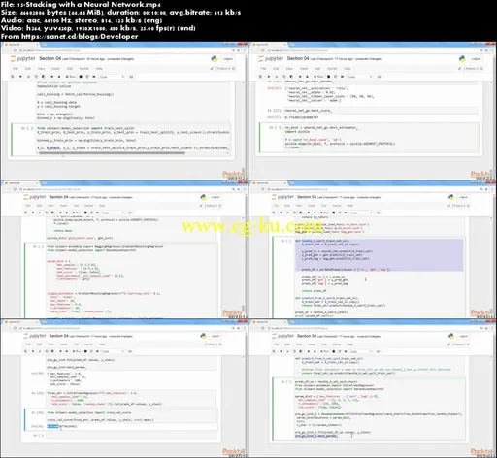
Task: Click the fast-forward restart-run icon in top-right frame
Action: tap(342, 77)
